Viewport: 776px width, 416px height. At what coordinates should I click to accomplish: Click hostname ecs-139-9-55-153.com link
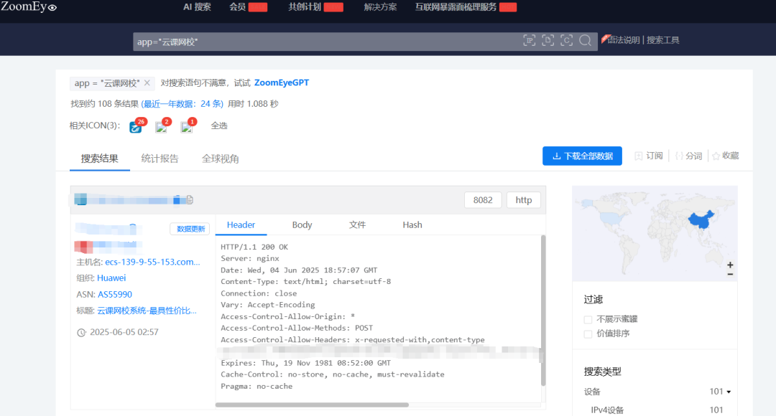tap(152, 262)
